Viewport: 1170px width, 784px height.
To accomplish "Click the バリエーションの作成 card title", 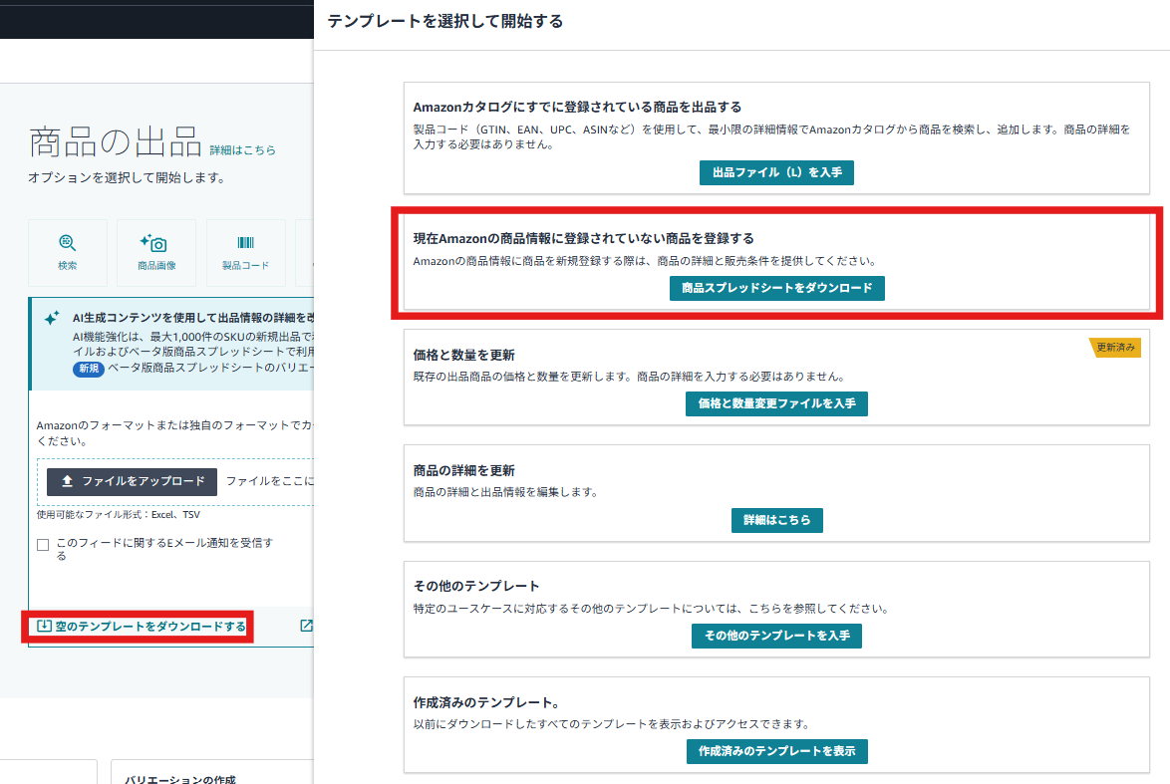I will pyautogui.click(x=179, y=779).
